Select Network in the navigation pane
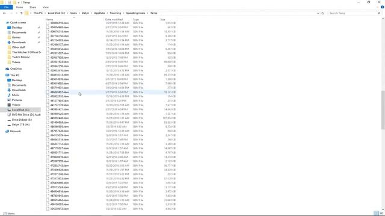The height and width of the screenshot is (216, 385). [15, 131]
